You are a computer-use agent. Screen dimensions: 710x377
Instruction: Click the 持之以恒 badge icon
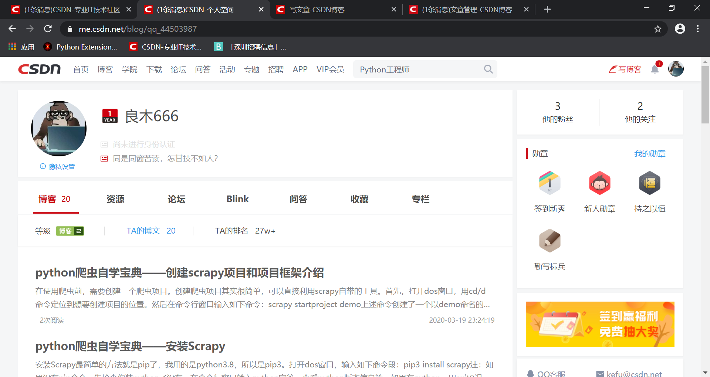649,183
